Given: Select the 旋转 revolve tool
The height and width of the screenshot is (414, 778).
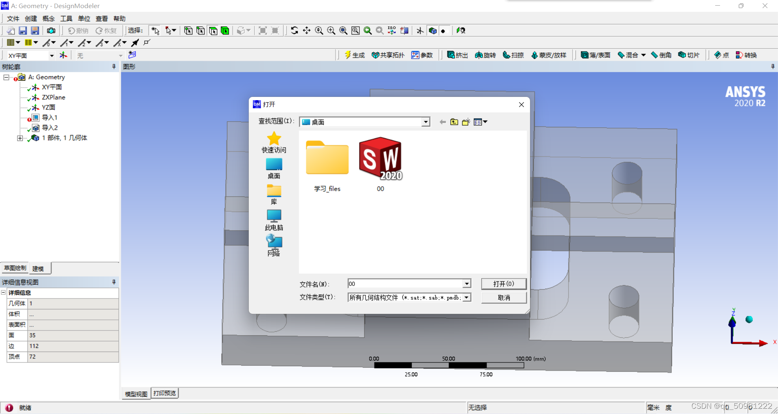Looking at the screenshot, I should [x=485, y=55].
